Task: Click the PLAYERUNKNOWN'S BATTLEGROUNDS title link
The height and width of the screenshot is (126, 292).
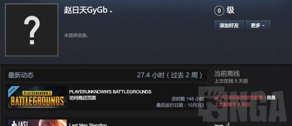Action: (110, 92)
